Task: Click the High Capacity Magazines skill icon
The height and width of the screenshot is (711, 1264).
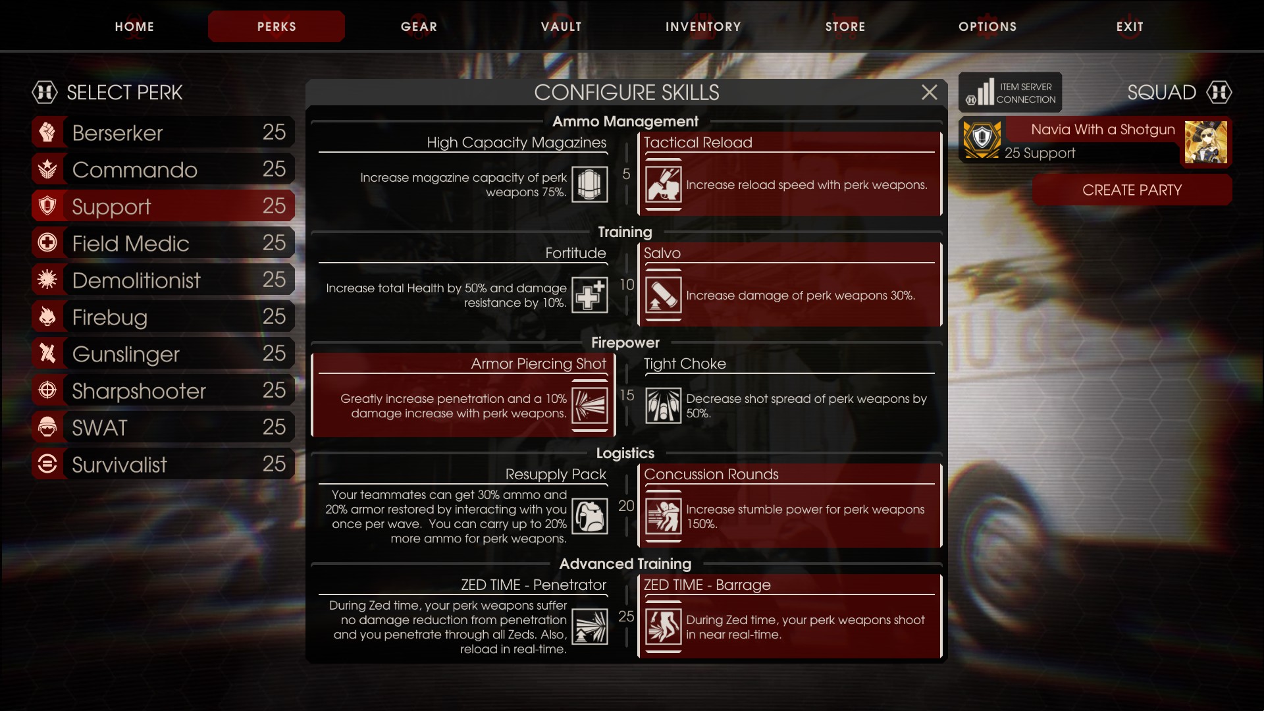Action: pos(589,184)
